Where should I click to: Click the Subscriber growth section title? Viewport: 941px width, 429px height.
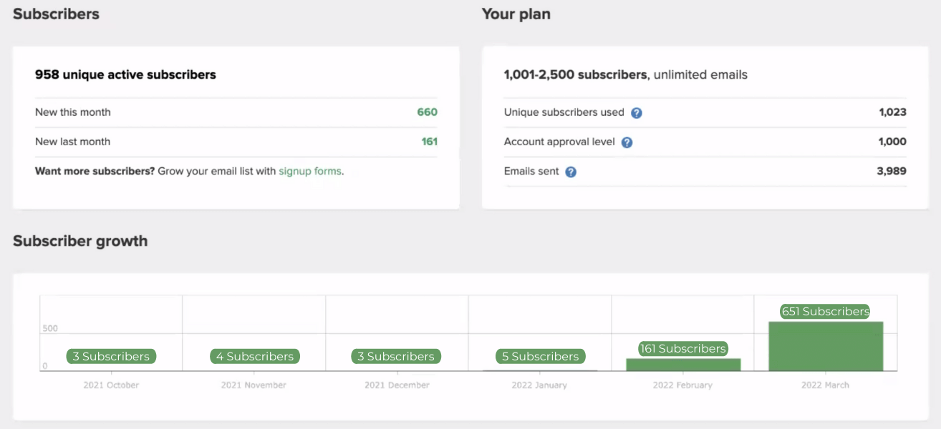coord(80,241)
